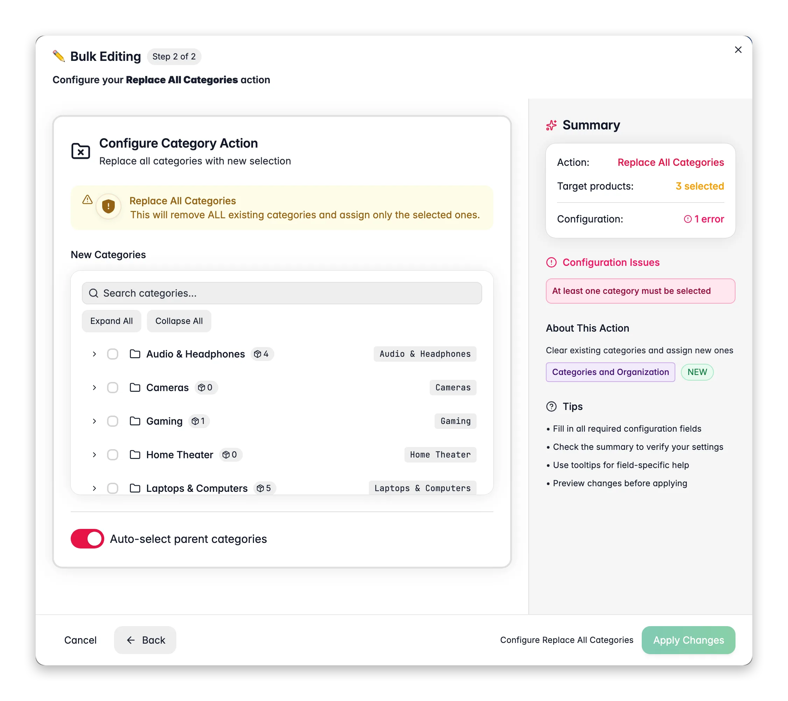This screenshot has height=701, width=788.
Task: Check the Audio & Headphones category checkbox
Action: coord(113,354)
